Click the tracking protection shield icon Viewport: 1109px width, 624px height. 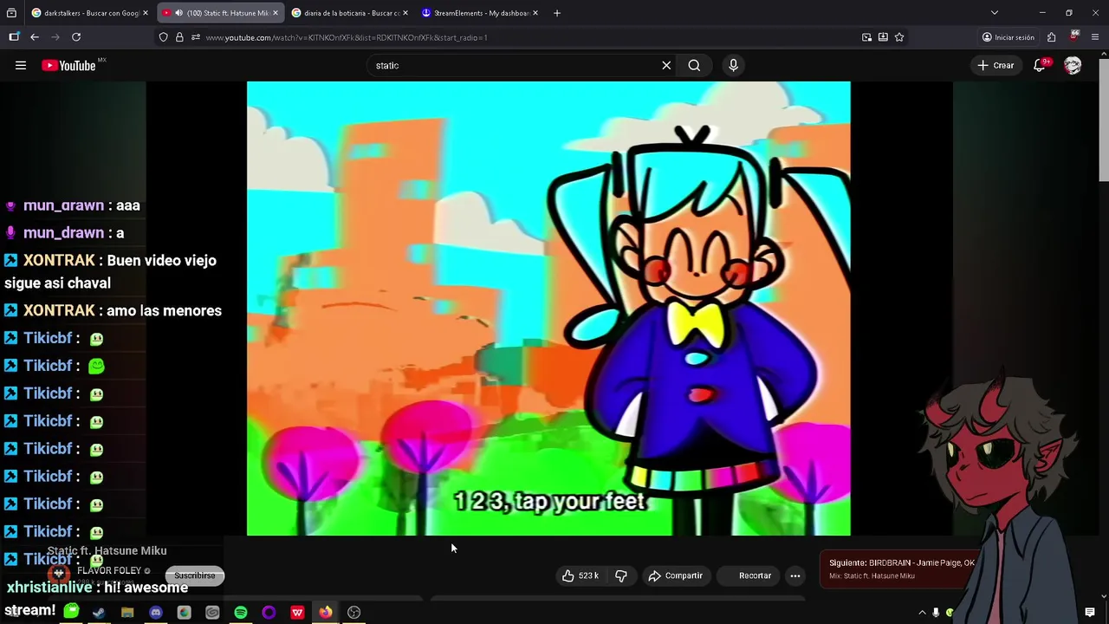(163, 37)
